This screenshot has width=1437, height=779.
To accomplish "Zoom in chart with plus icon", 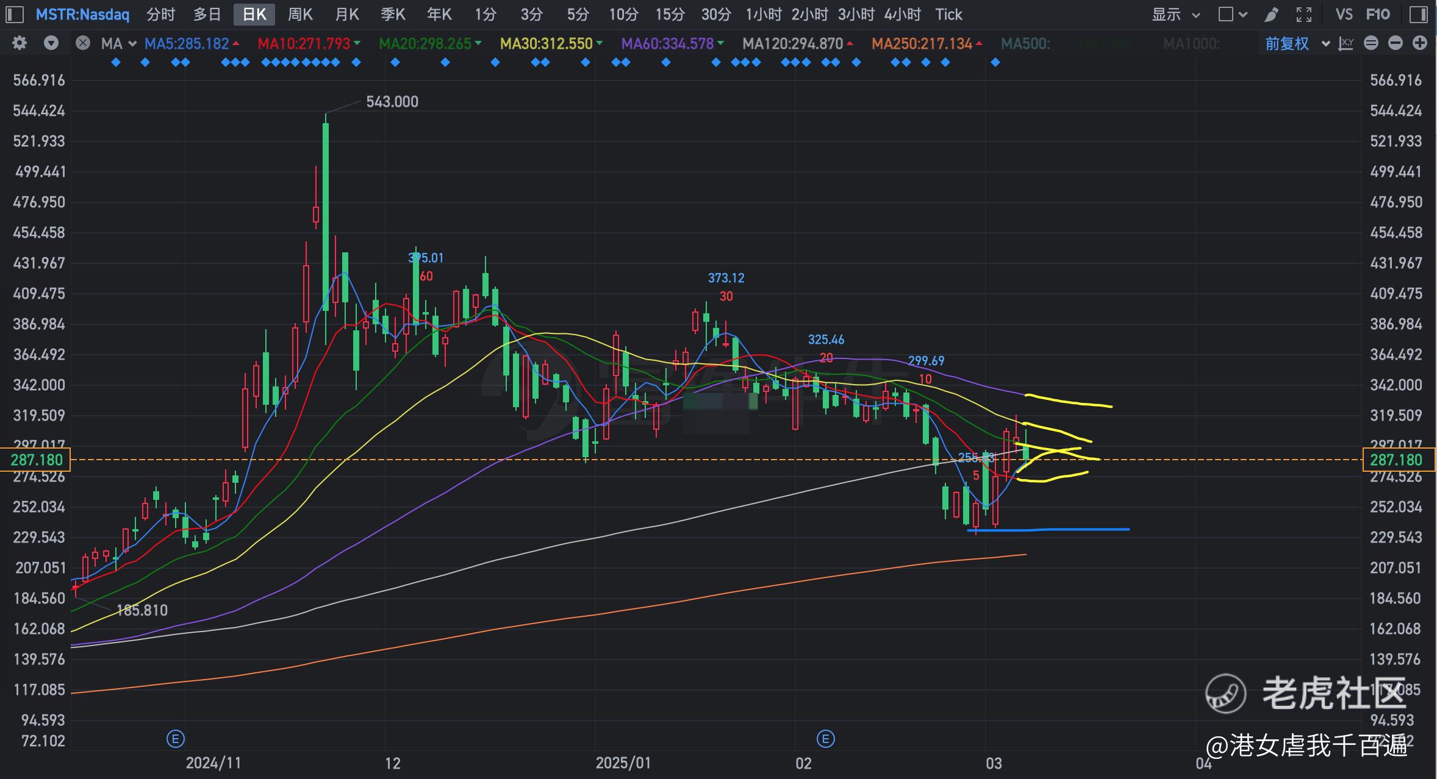I will 1420,43.
